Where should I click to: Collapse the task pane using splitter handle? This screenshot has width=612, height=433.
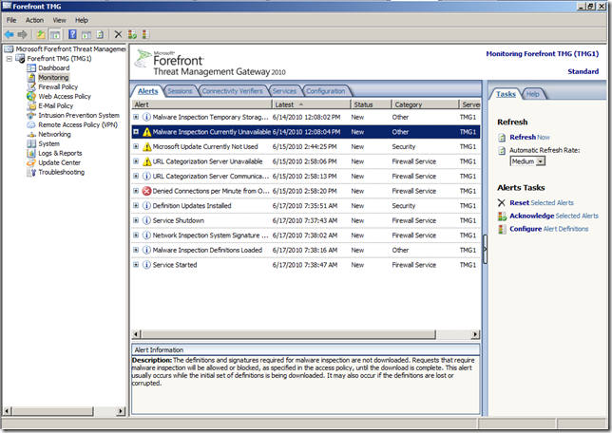(x=486, y=250)
